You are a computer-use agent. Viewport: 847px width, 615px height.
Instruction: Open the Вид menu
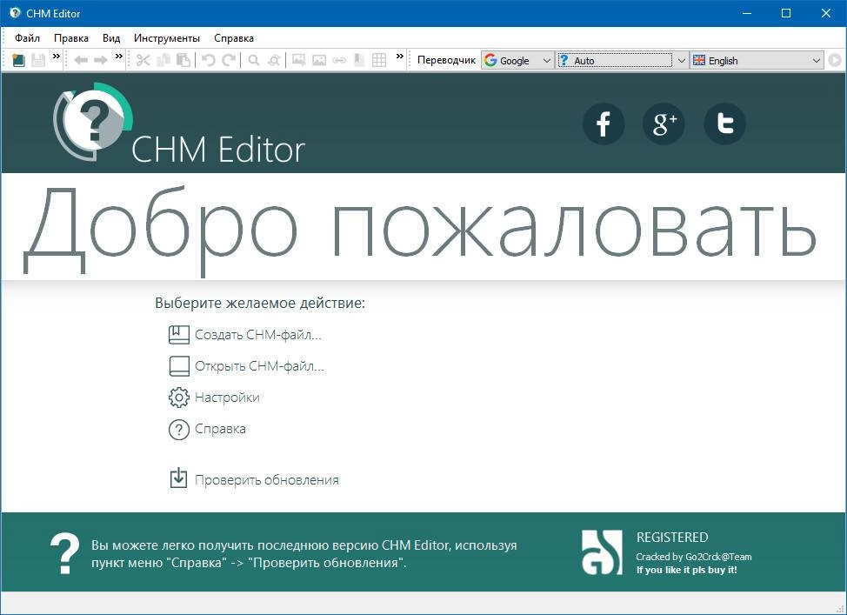click(111, 38)
